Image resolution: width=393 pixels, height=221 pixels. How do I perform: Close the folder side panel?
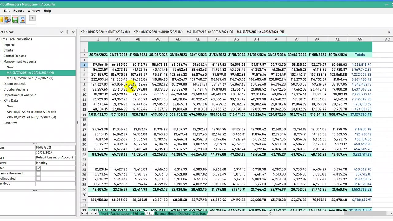pyautogui.click(x=73, y=32)
